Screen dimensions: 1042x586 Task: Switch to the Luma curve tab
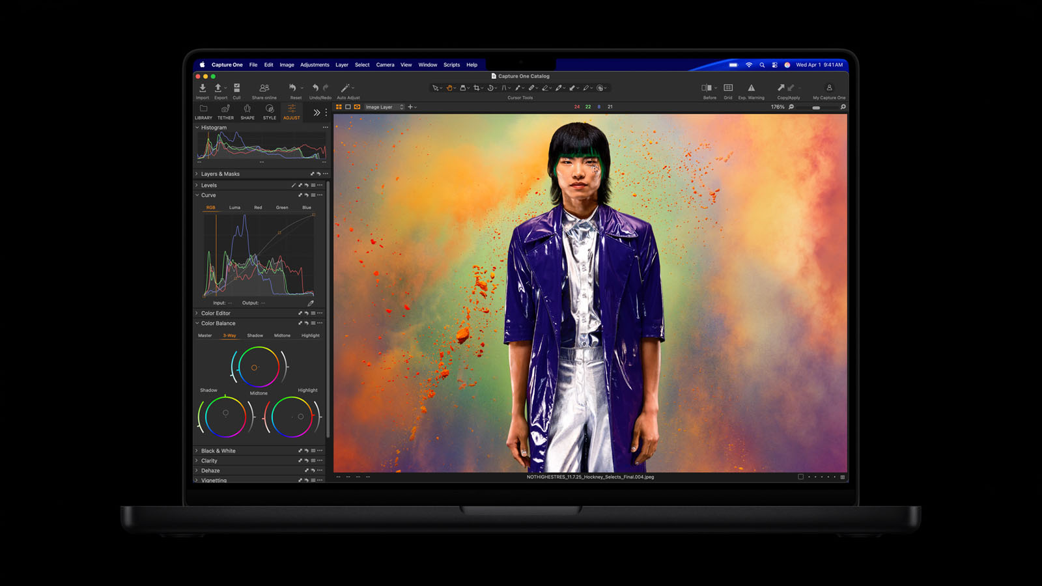(x=234, y=208)
